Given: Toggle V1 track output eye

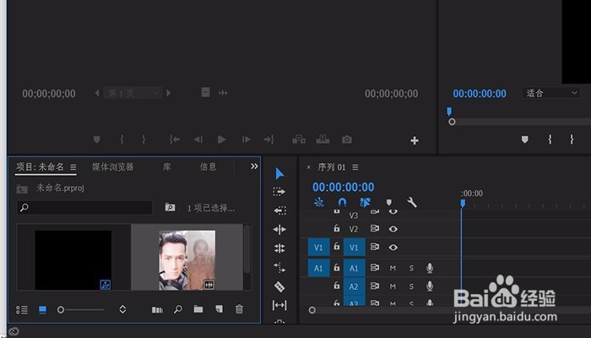Looking at the screenshot, I should click(393, 248).
